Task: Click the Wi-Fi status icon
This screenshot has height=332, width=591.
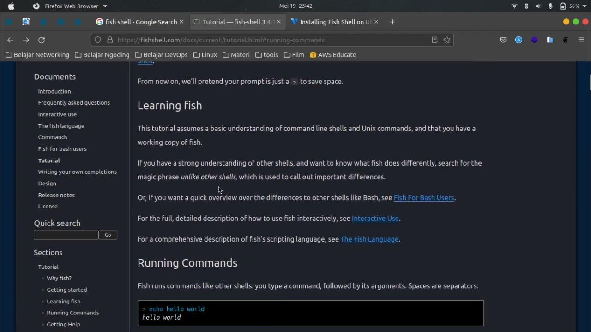Action: [x=514, y=6]
